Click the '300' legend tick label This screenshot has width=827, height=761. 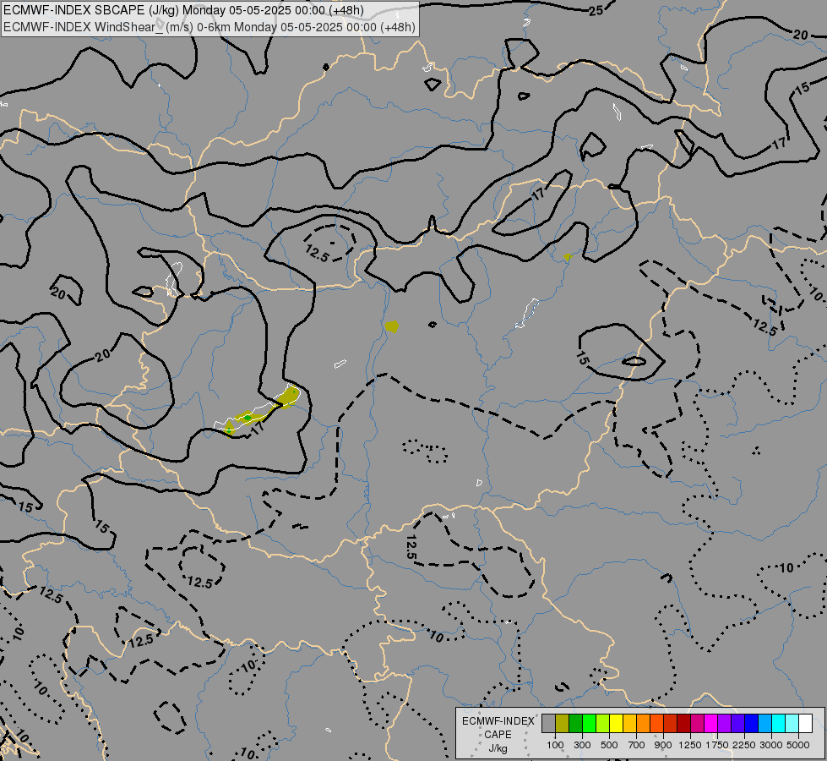[582, 745]
